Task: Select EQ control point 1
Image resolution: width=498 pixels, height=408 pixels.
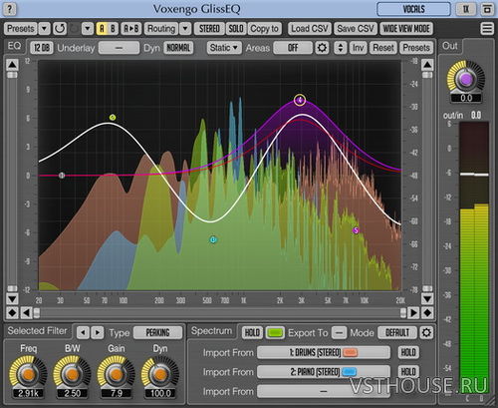Action: pos(62,176)
